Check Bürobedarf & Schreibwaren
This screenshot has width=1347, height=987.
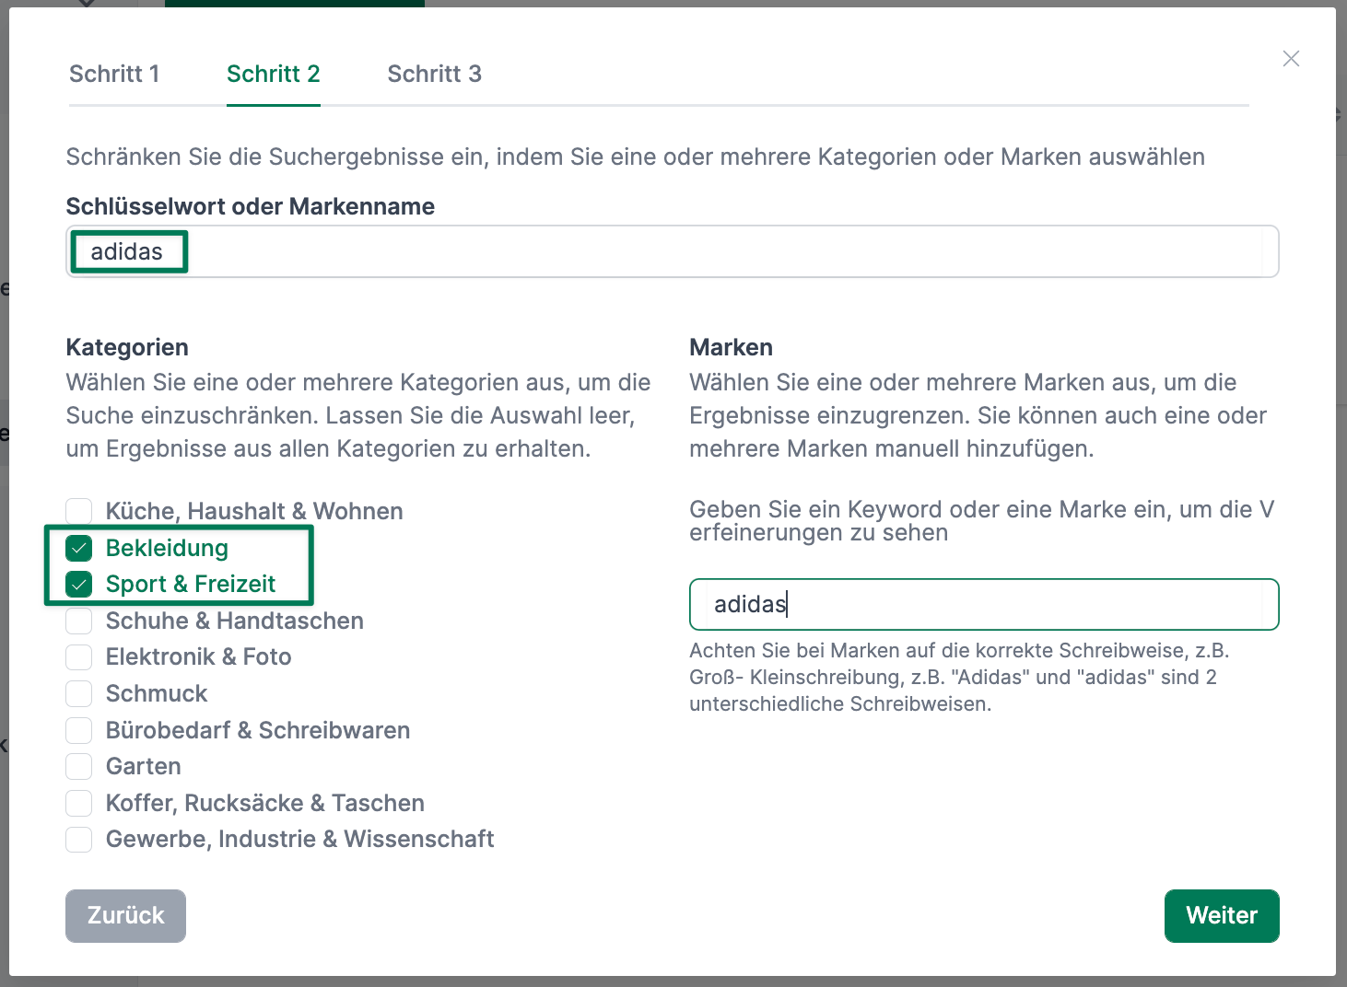coord(79,730)
